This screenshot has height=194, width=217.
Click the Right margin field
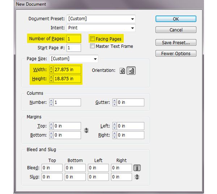pyautogui.click(x=131, y=135)
